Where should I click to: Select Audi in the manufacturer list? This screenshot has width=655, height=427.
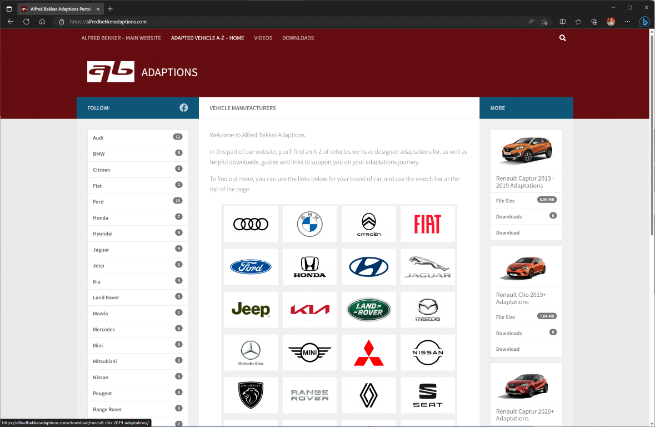(x=138, y=137)
